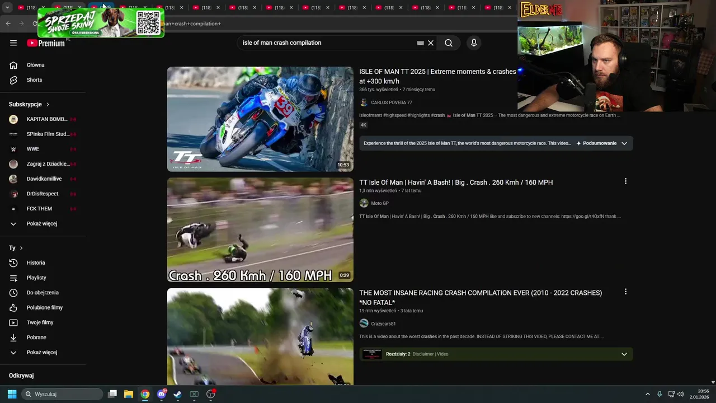The image size is (716, 403).
Task: Open Polubione filmy liked videos
Action: [45, 307]
